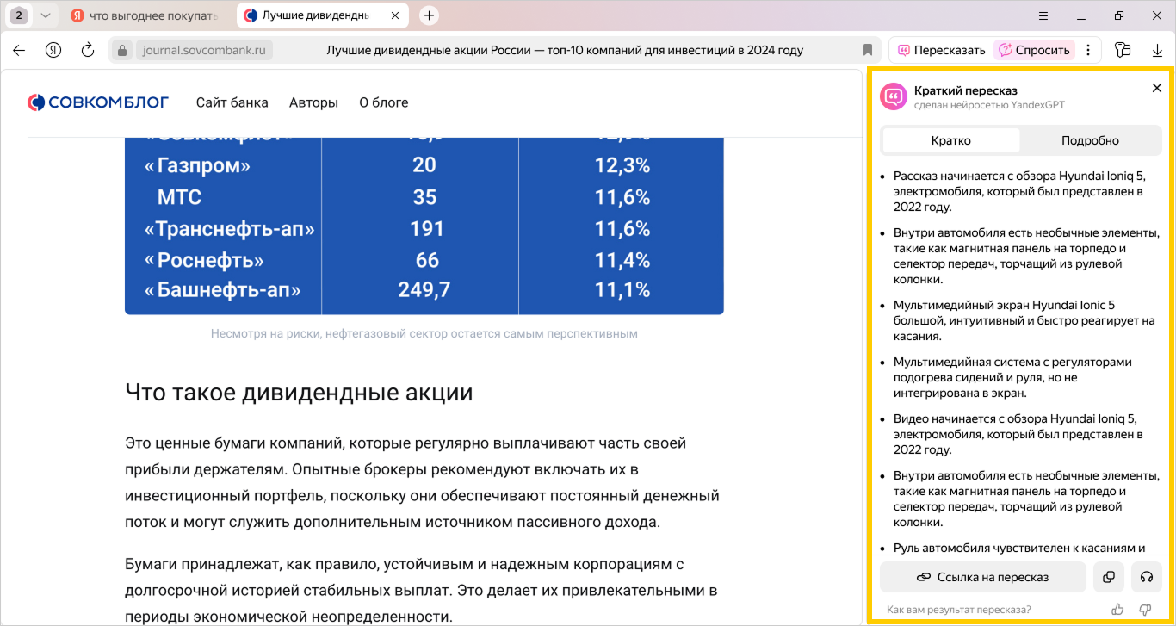Switch summary to Подробно mode

(1090, 140)
